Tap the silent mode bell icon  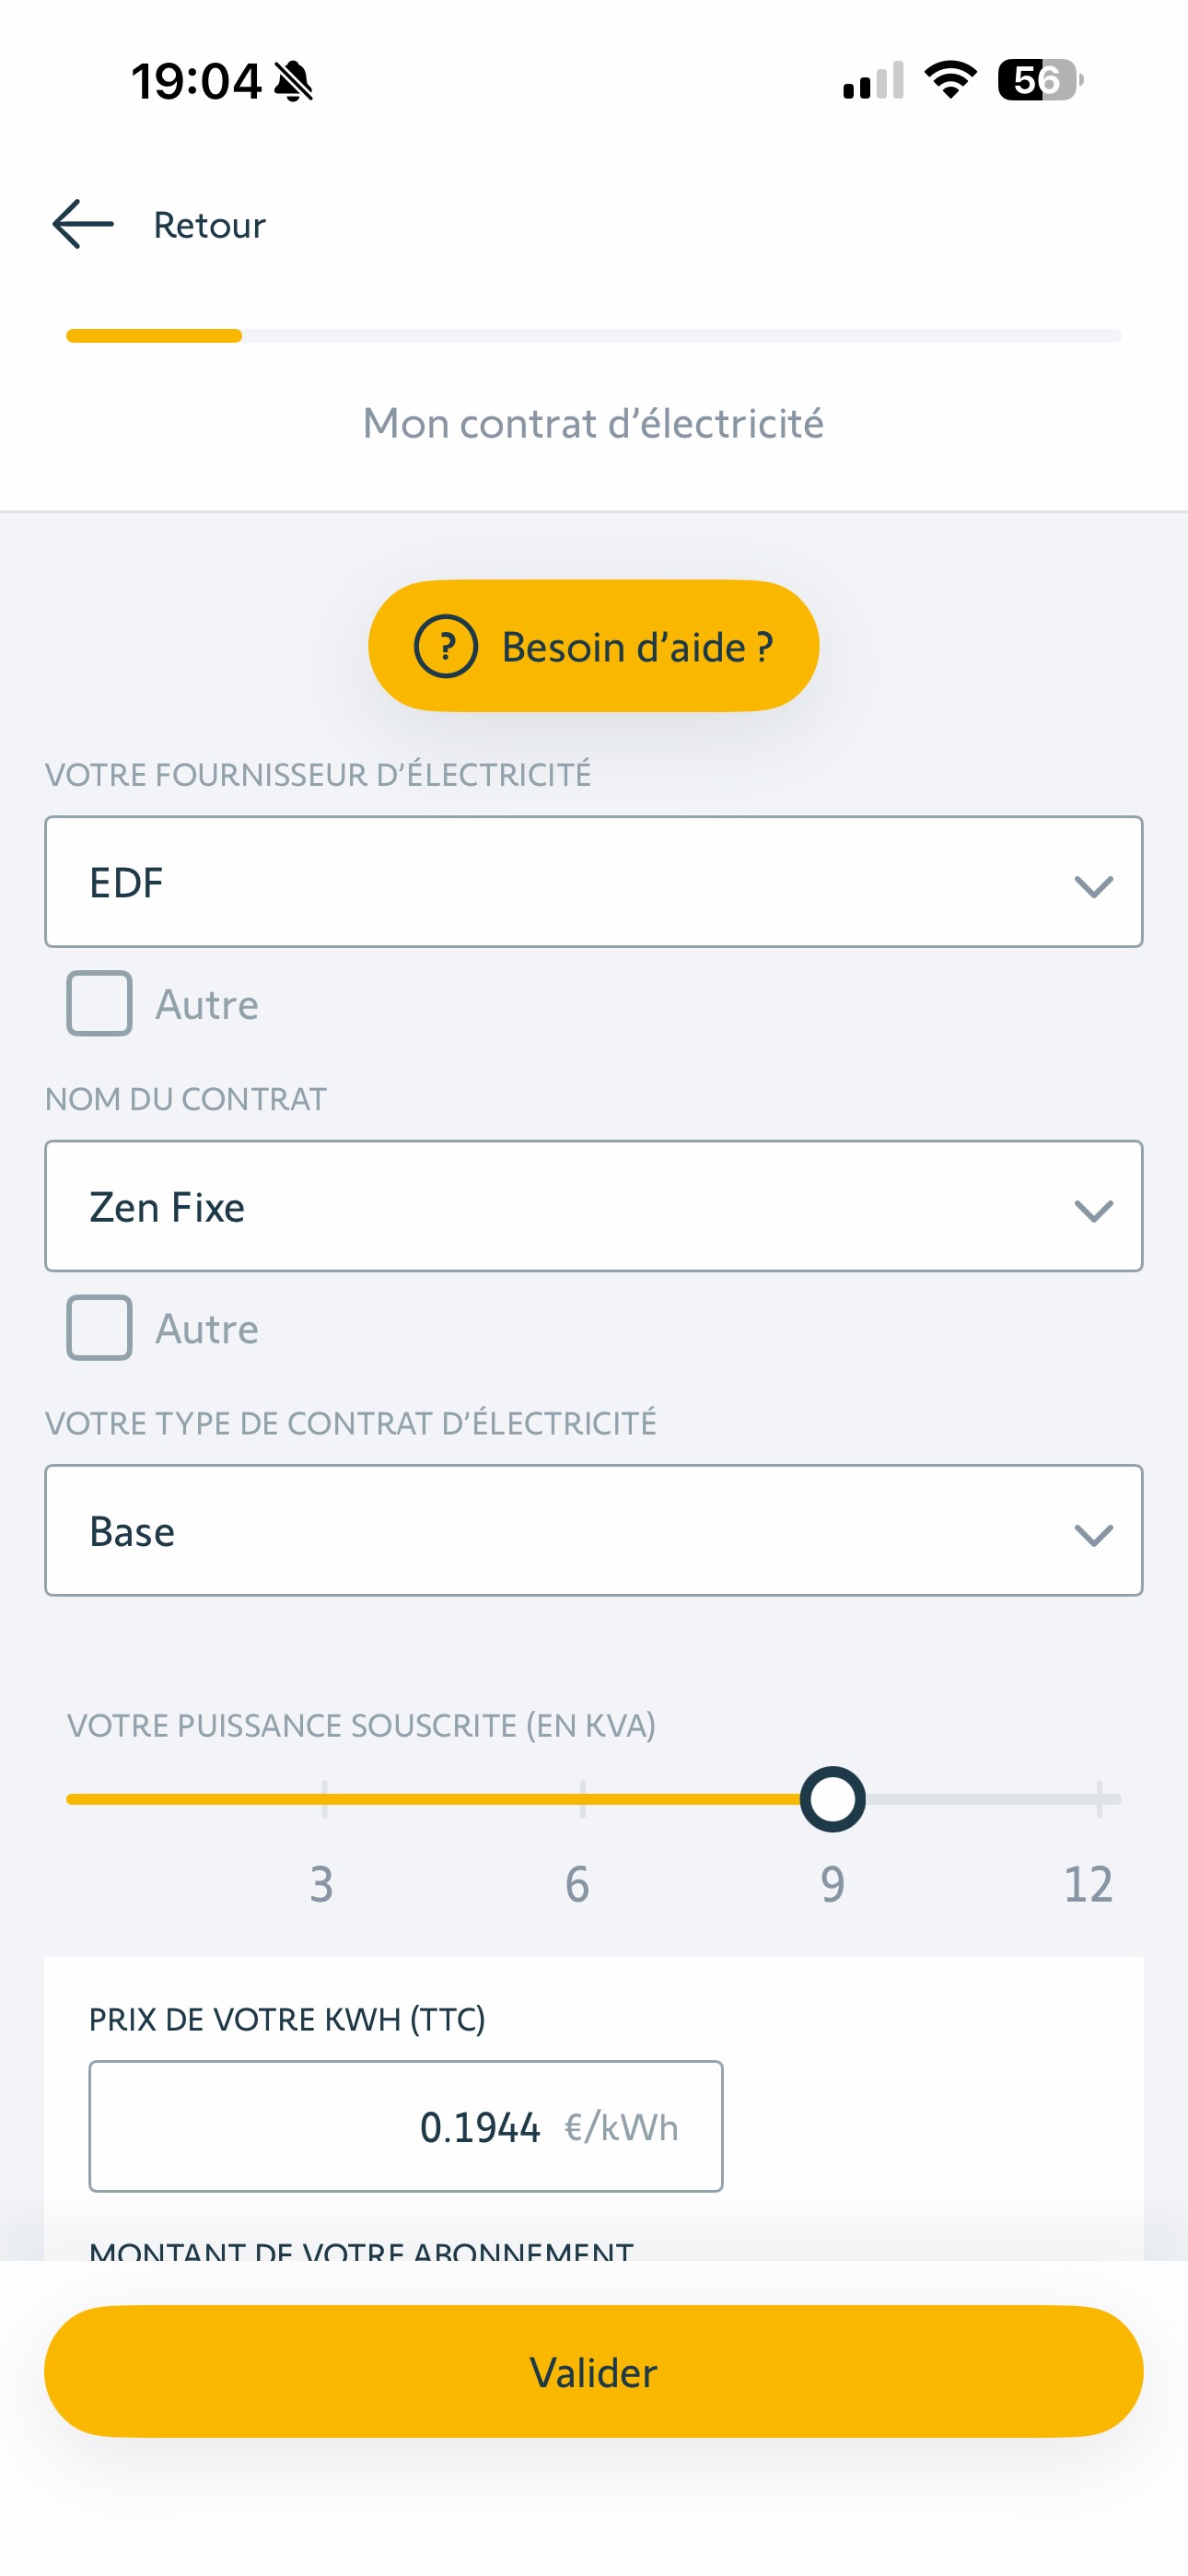(x=293, y=81)
